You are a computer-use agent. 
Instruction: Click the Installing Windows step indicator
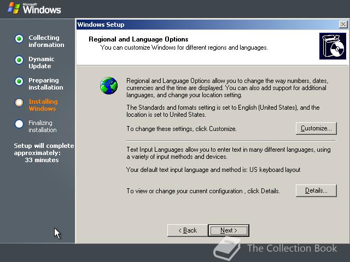pyautogui.click(x=19, y=103)
